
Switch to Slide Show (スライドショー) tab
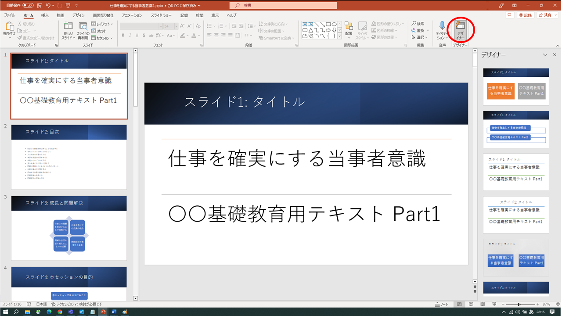click(x=161, y=15)
